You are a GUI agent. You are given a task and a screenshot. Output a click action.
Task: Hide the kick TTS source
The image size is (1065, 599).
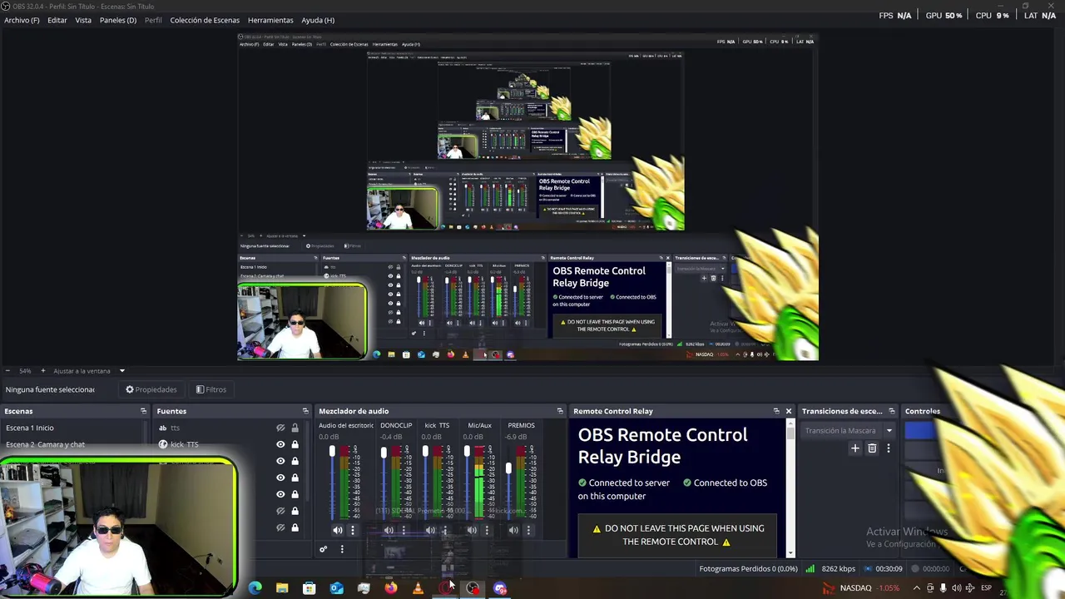coord(280,444)
